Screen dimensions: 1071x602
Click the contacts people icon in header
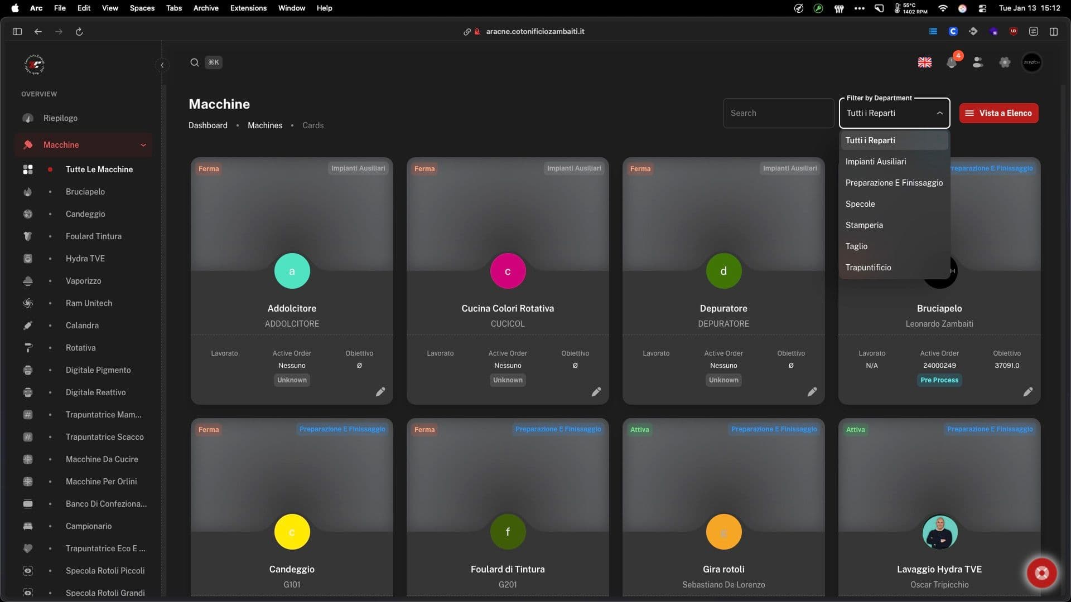[977, 62]
